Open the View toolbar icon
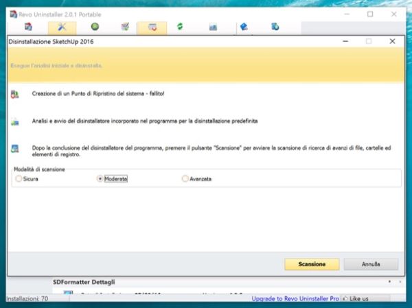 tap(213, 27)
